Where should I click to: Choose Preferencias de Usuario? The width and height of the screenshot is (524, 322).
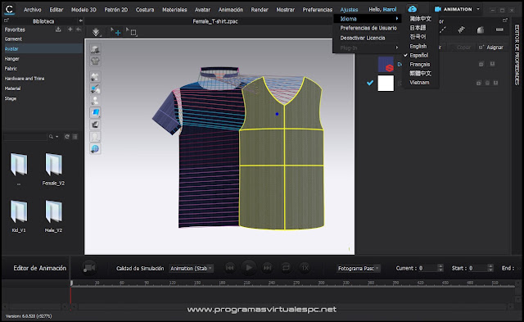(x=368, y=28)
